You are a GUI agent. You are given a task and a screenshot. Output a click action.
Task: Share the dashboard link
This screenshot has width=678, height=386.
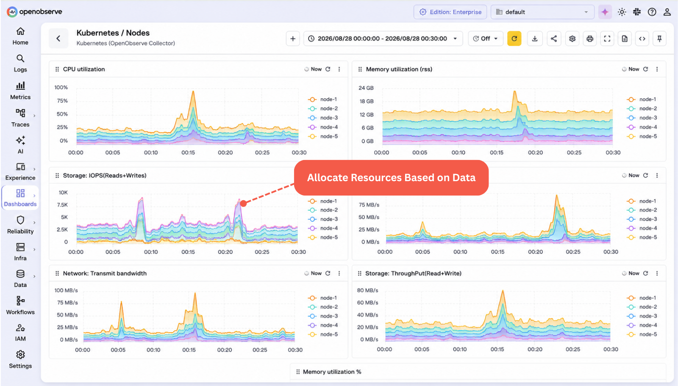(x=554, y=39)
